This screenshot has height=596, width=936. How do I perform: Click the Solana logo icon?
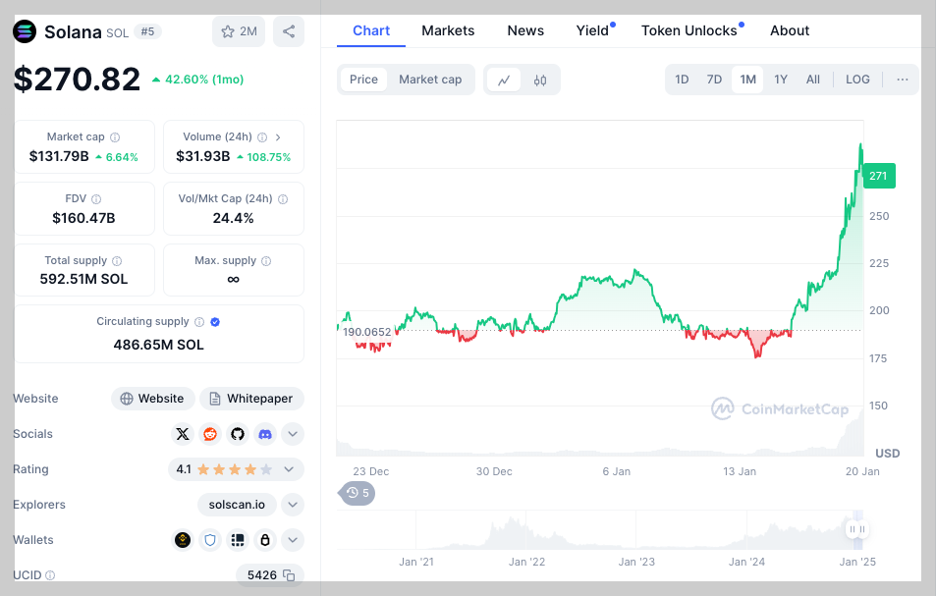pos(25,31)
